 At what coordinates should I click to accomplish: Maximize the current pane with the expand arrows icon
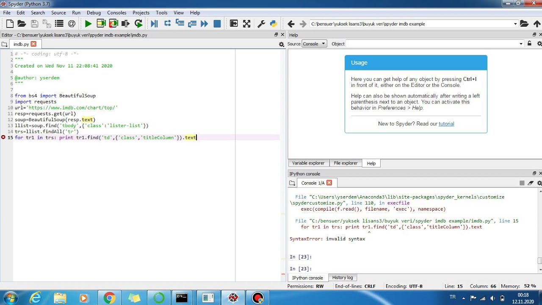click(x=246, y=24)
